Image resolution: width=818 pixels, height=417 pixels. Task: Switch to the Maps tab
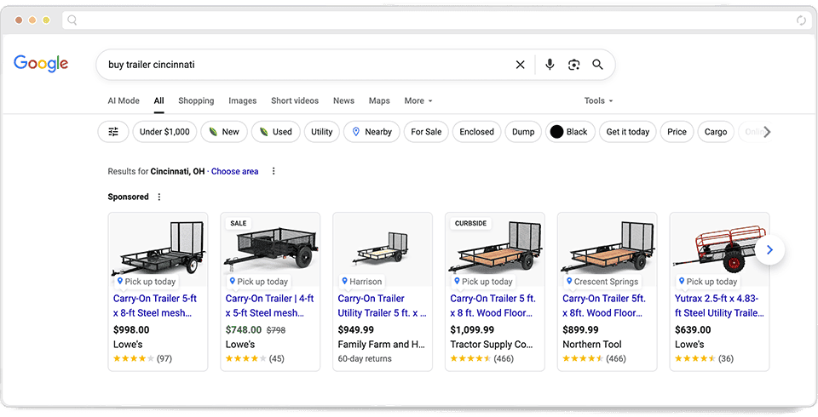point(379,100)
